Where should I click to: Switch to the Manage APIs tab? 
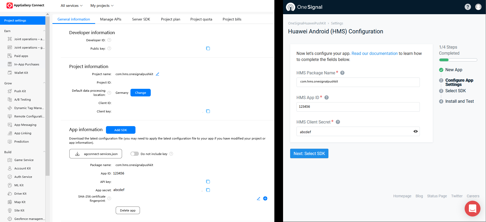coord(111,19)
